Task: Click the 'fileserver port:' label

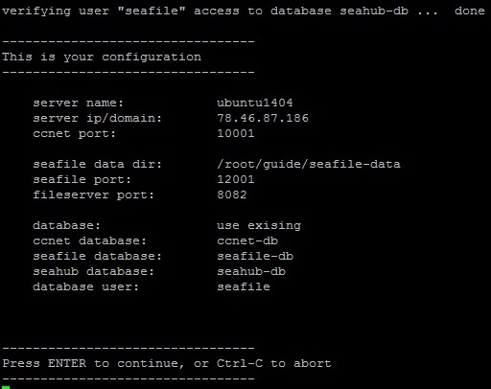Action: [94, 195]
